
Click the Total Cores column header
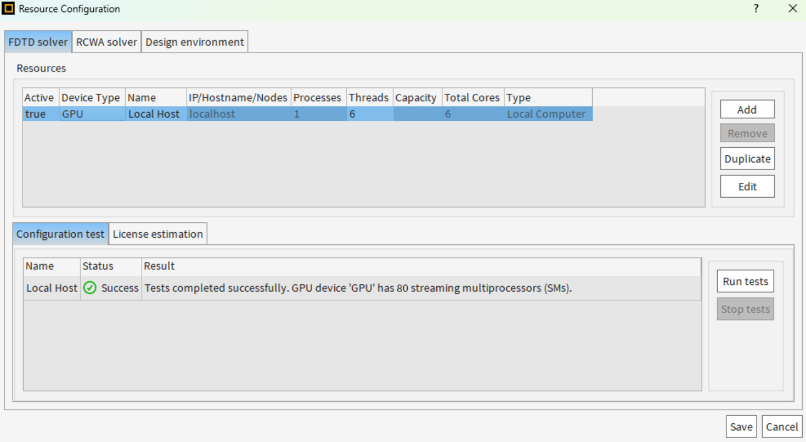(472, 97)
